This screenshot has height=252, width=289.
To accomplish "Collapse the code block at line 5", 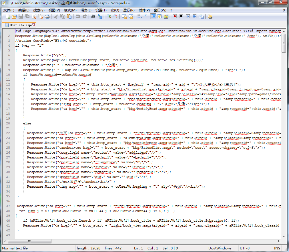I will 13,50.
